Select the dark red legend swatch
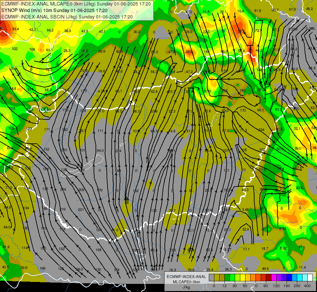The width and height of the screenshot is (317, 292). (x=269, y=278)
